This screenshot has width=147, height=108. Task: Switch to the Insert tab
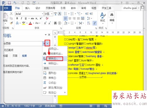[27, 8]
